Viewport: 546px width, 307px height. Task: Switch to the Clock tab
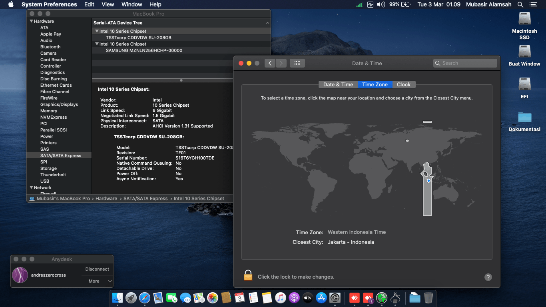pyautogui.click(x=404, y=84)
